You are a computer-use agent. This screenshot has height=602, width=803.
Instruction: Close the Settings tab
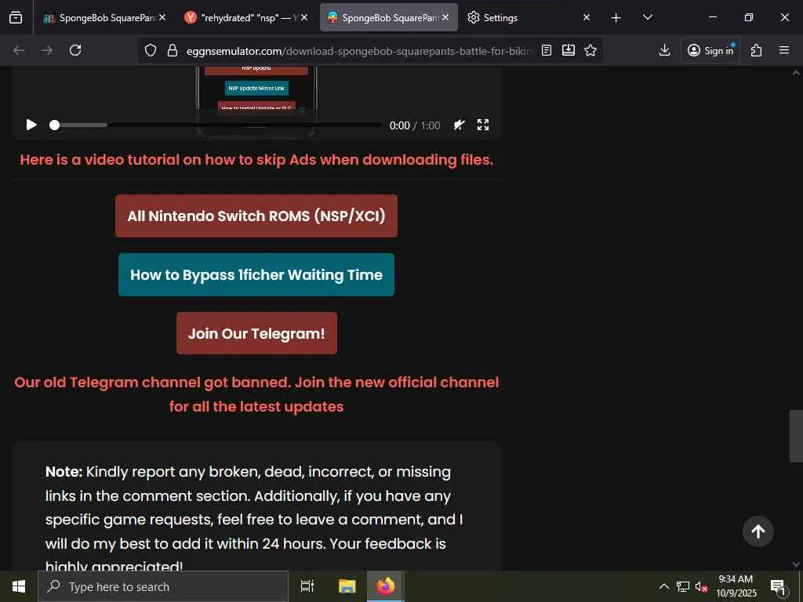point(587,17)
